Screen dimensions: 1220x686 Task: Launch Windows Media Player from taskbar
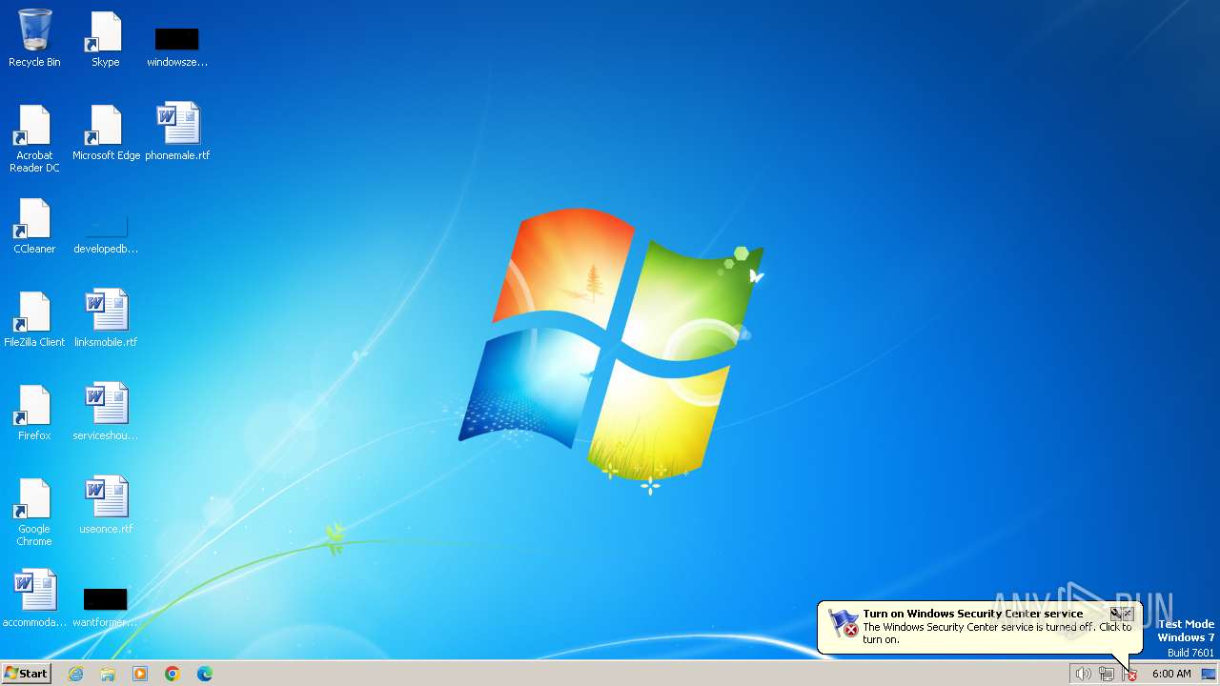[140, 674]
